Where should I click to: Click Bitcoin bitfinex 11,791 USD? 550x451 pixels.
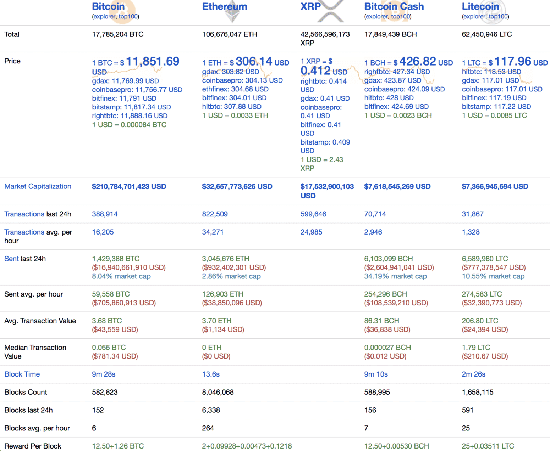click(124, 98)
